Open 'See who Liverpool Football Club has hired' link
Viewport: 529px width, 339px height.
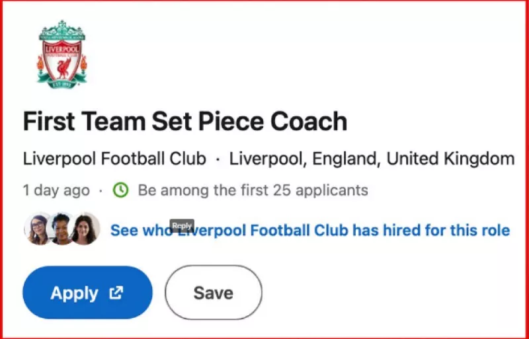[309, 230]
